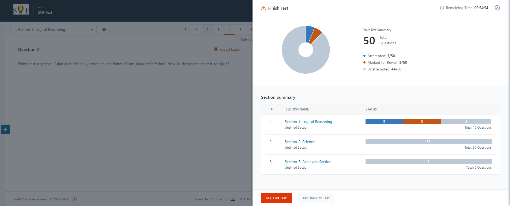The width and height of the screenshot is (512, 206).
Task: Click the 'Section Summary' heading
Action: click(278, 97)
